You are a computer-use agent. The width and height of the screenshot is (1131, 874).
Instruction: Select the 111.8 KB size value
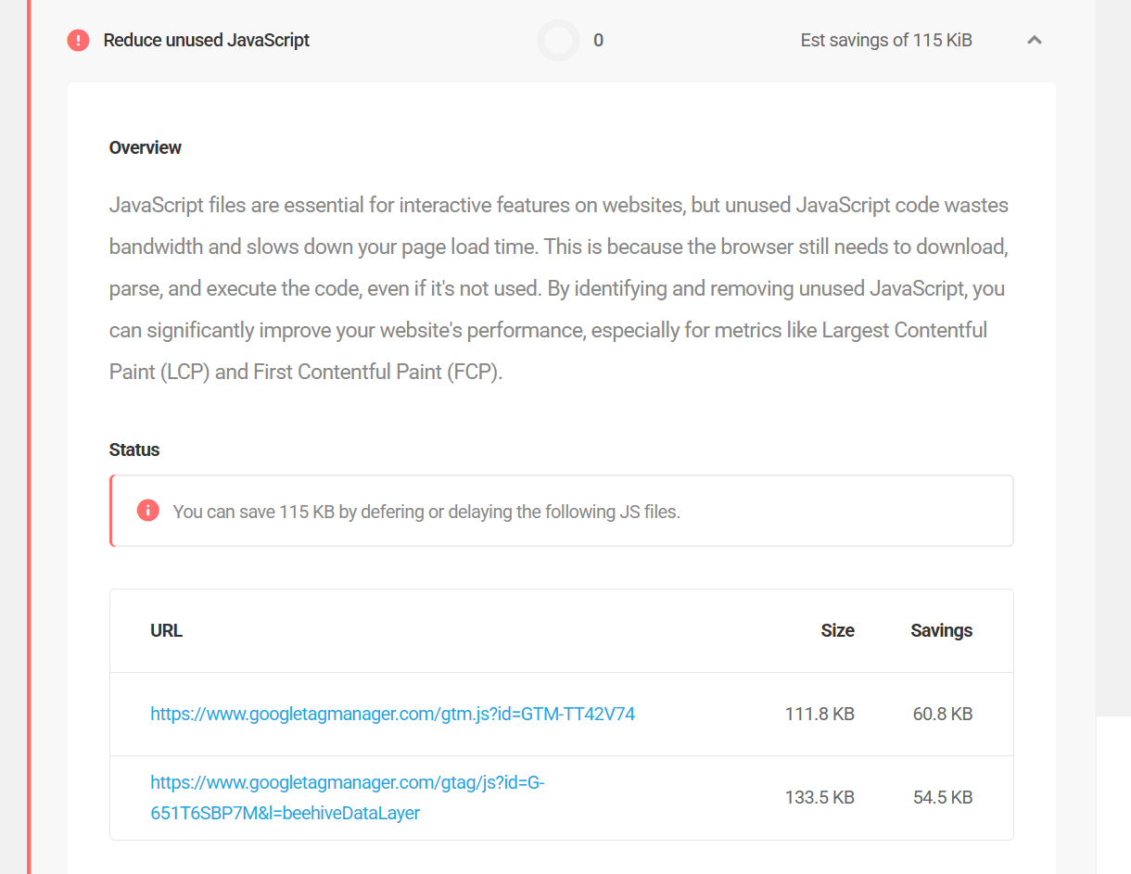tap(819, 714)
